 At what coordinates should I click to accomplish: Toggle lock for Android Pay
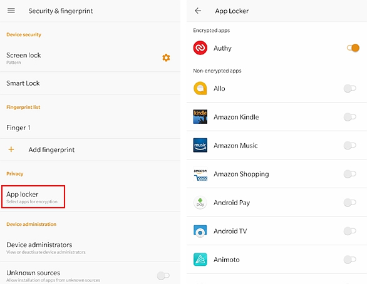pos(350,203)
